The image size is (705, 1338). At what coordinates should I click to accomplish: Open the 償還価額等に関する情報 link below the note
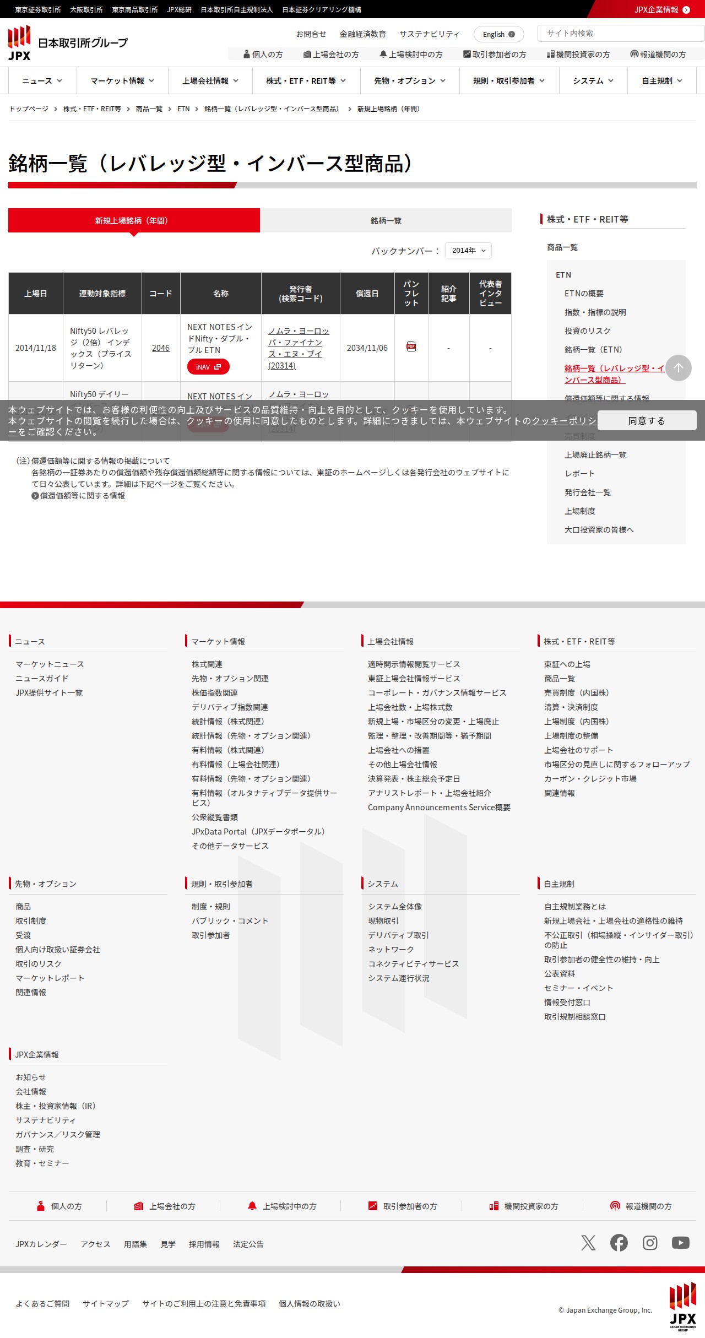[x=83, y=496]
